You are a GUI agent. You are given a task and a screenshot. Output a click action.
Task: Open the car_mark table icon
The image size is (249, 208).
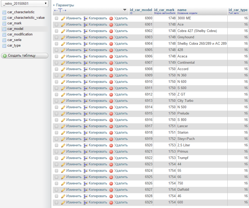click(x=4, y=23)
